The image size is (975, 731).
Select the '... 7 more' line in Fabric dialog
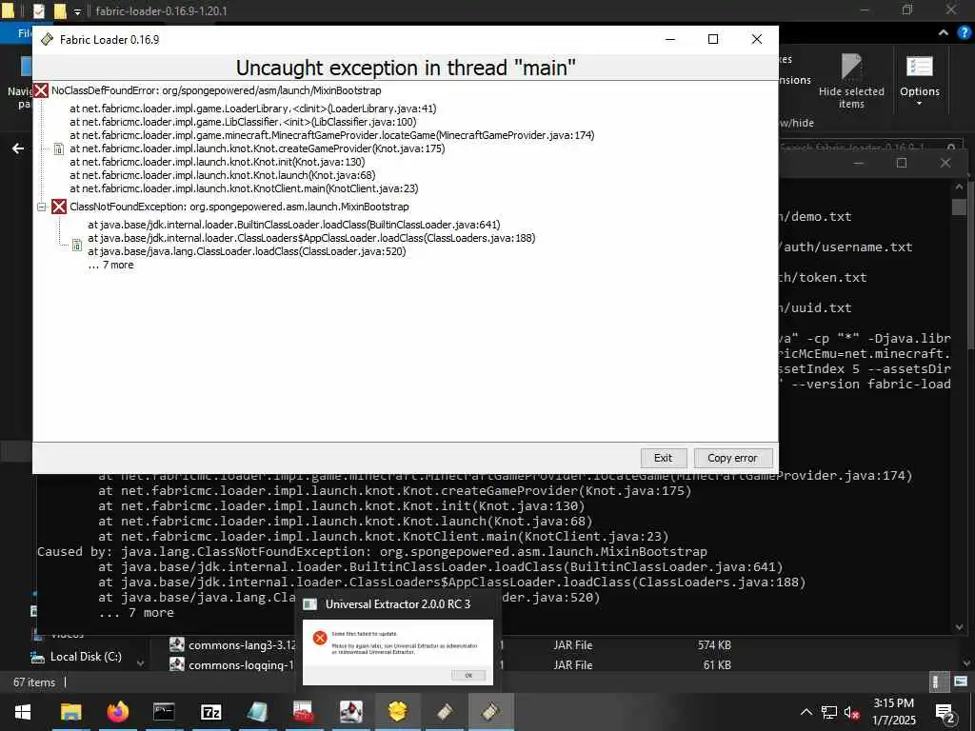(x=110, y=266)
